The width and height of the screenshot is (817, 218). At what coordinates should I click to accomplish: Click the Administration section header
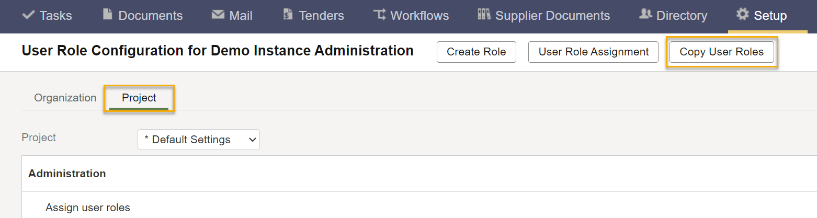pos(67,174)
